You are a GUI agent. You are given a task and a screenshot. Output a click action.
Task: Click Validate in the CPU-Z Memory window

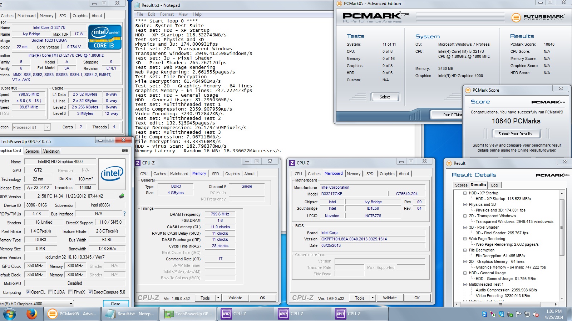point(235,298)
